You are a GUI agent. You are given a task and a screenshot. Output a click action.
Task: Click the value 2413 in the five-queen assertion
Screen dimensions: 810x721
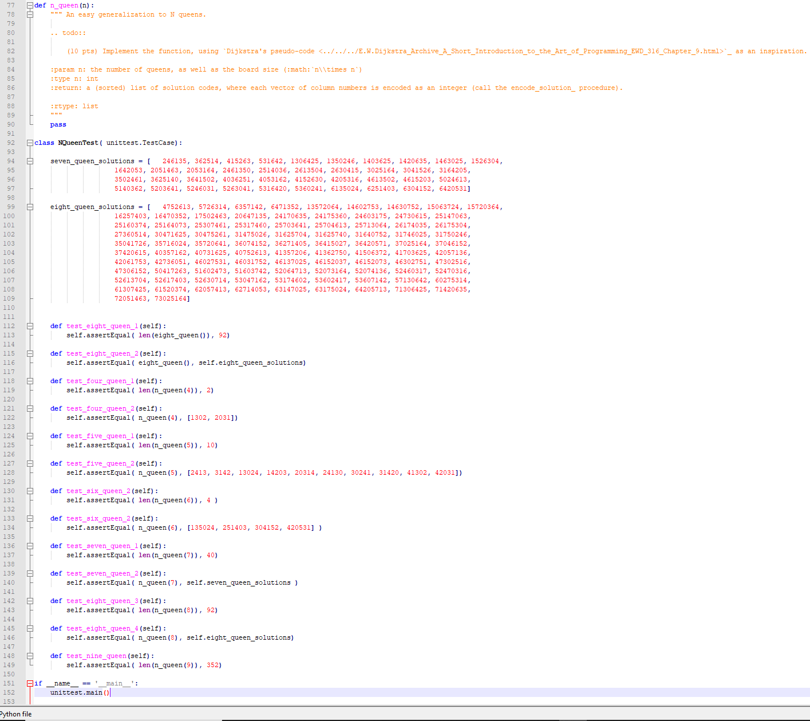(199, 472)
